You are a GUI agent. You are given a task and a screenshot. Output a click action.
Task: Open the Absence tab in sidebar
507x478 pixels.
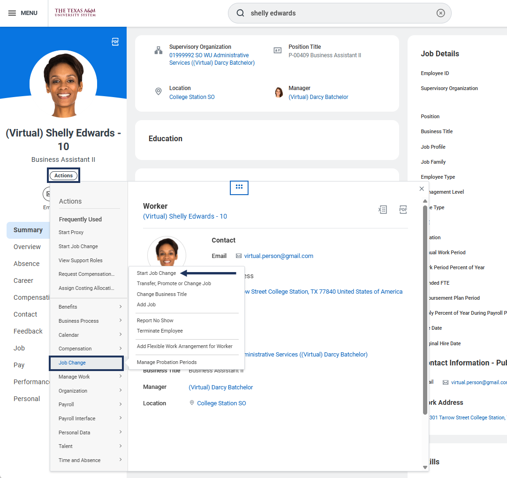[x=26, y=264]
